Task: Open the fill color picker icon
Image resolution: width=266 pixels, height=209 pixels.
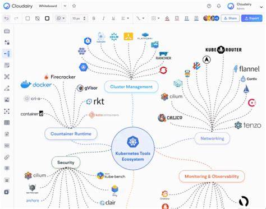Action: (x=167, y=18)
